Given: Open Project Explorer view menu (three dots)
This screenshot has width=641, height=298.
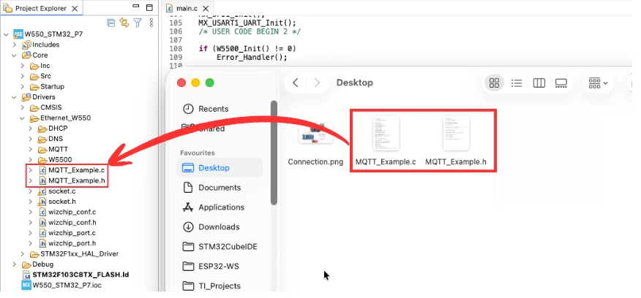Looking at the screenshot, I should click(x=151, y=23).
